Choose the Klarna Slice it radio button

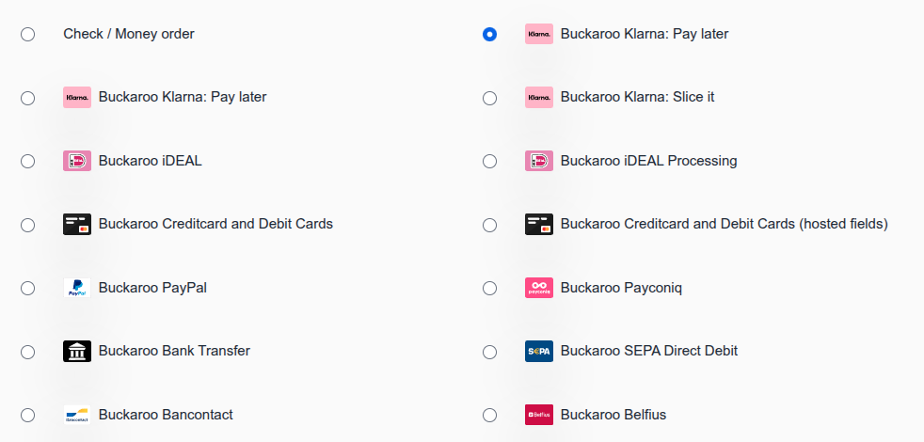pos(489,98)
